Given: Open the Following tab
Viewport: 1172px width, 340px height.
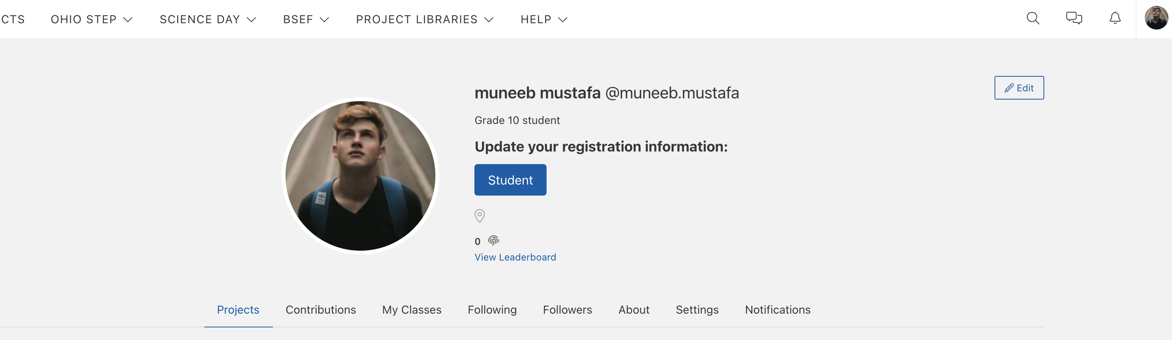Looking at the screenshot, I should click(x=492, y=310).
